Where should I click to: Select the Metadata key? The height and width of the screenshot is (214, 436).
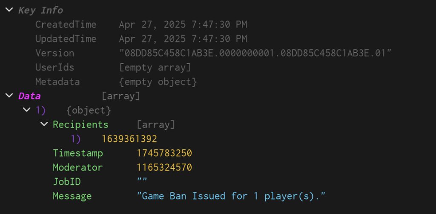pos(57,82)
